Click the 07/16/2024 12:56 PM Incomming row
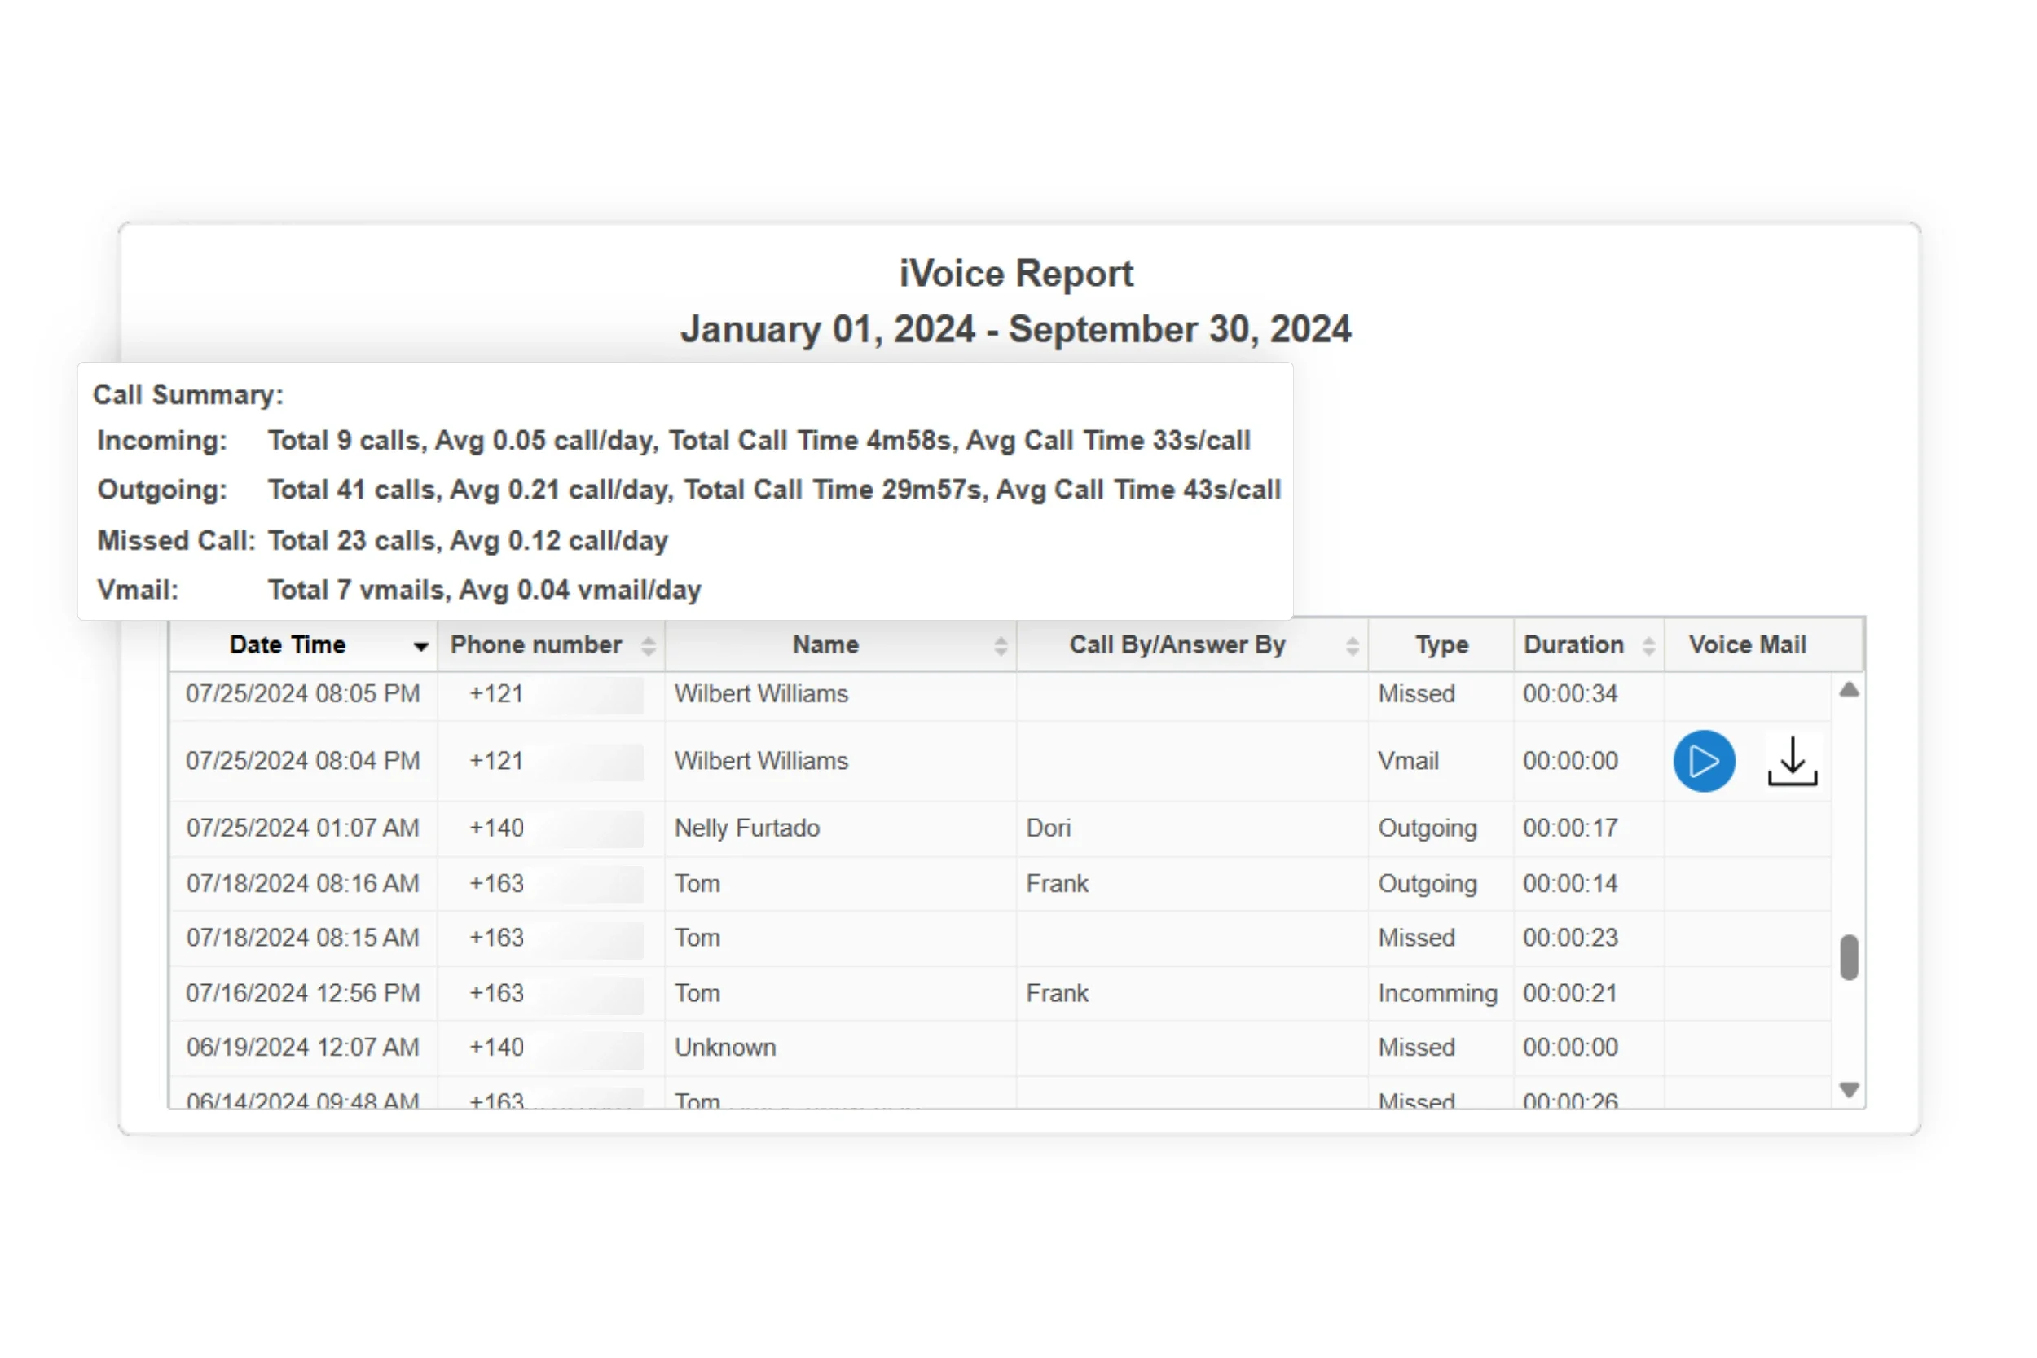Screen dimensions: 2037x1358 click(302, 992)
